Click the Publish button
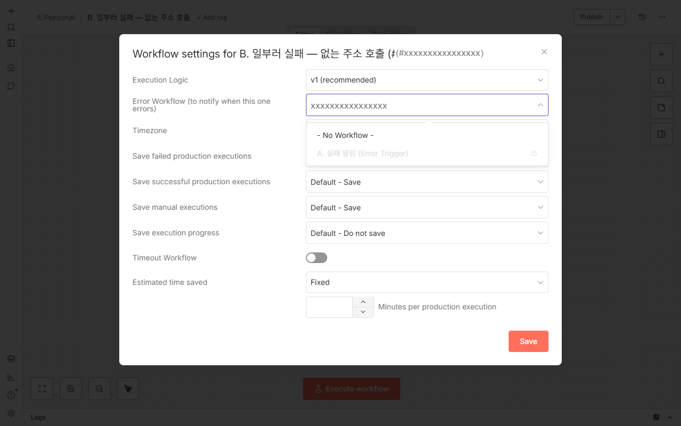 [591, 17]
